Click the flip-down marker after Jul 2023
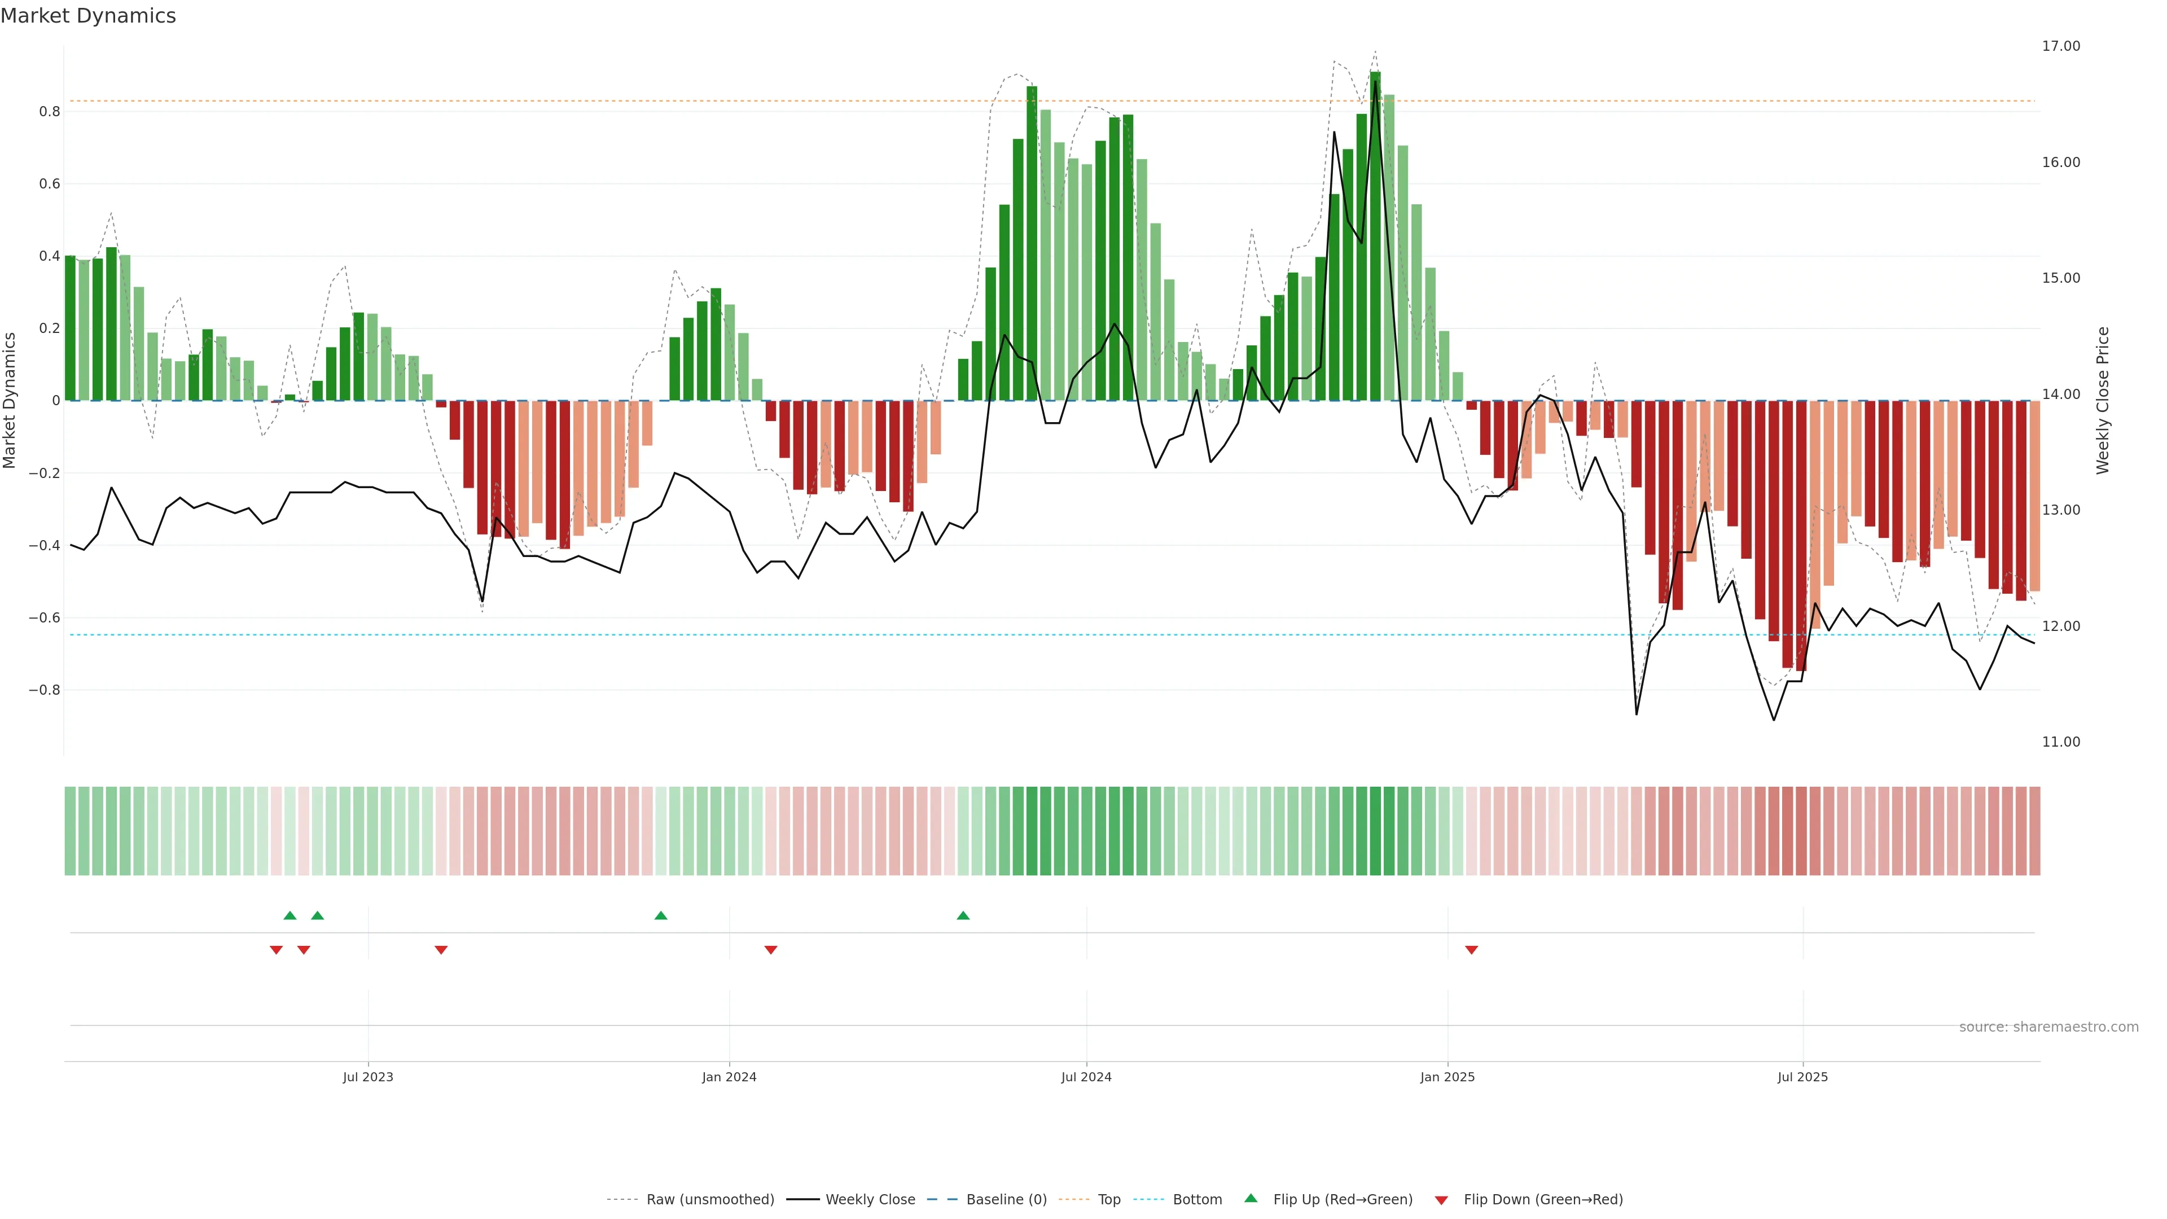The height and width of the screenshot is (1219, 2167). click(x=441, y=950)
